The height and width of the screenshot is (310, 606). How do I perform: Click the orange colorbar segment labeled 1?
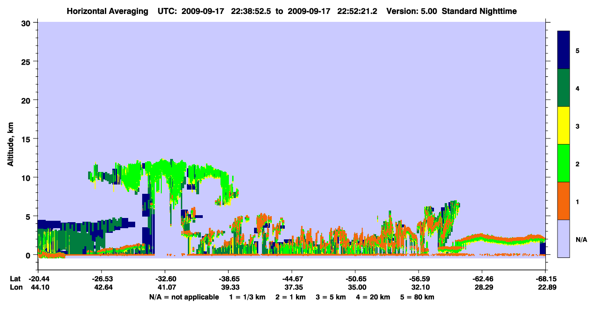[x=564, y=201]
